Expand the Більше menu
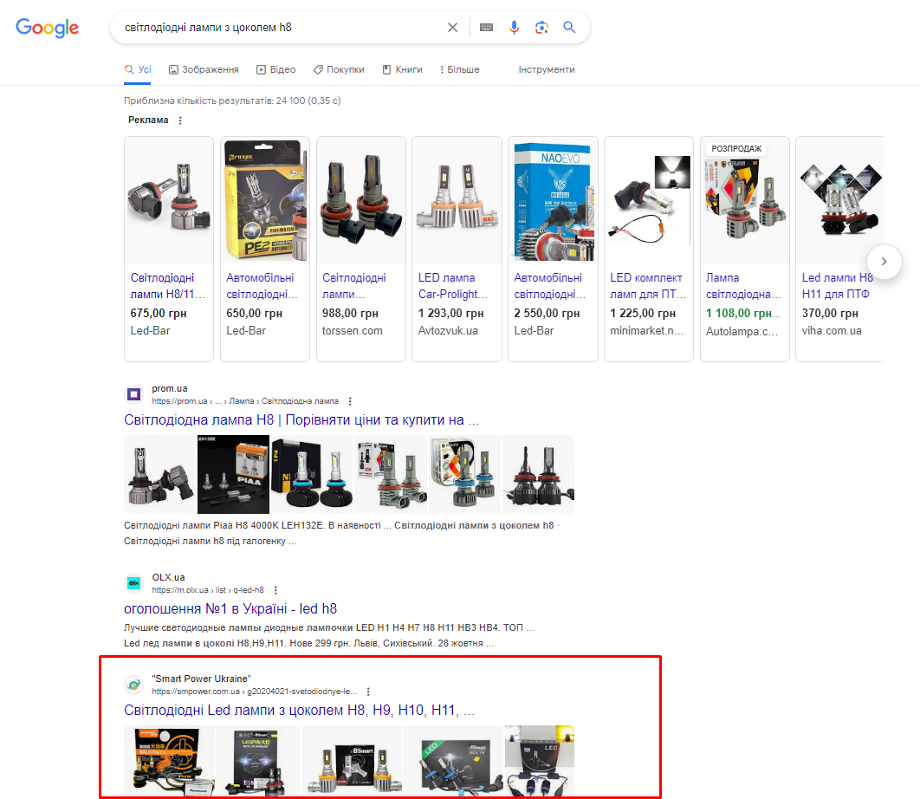 [x=459, y=69]
